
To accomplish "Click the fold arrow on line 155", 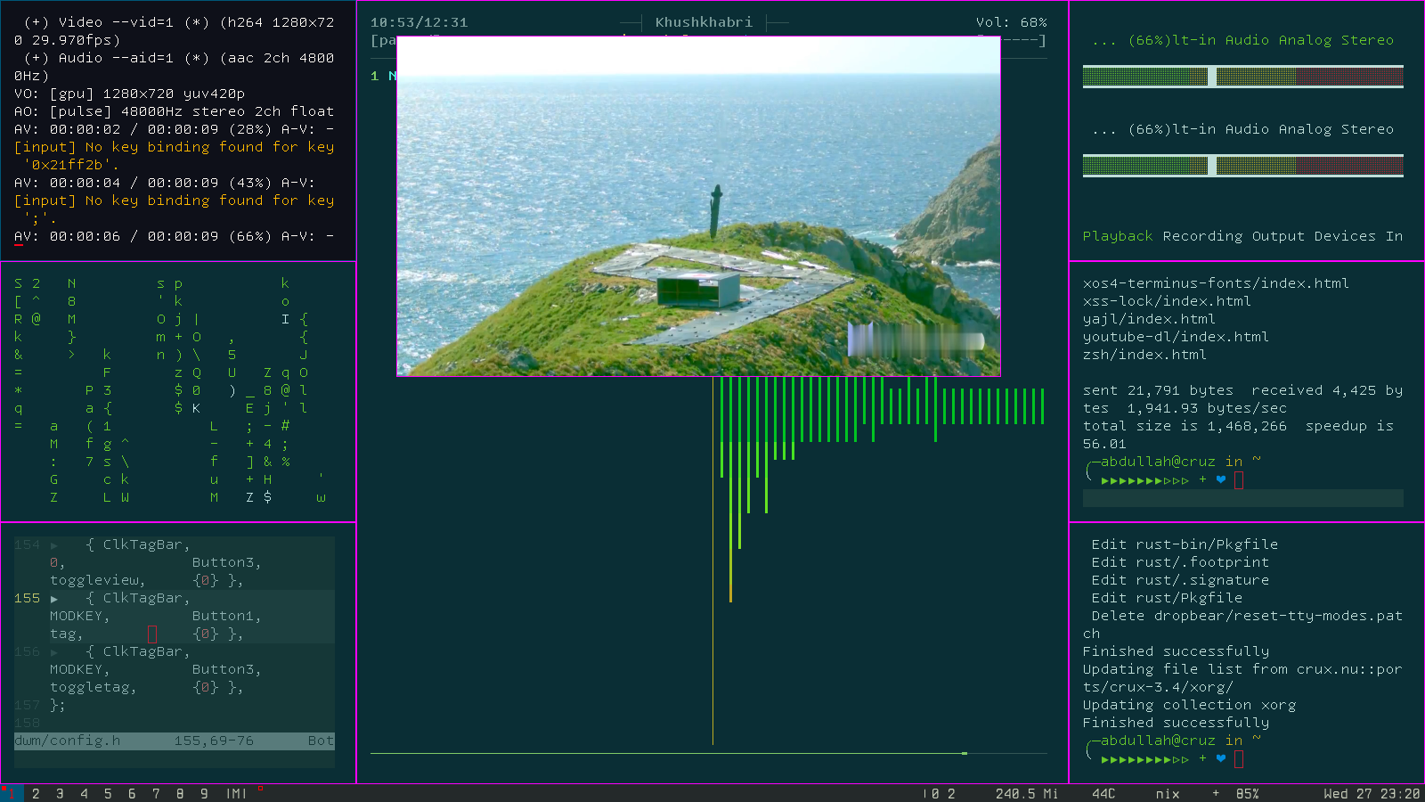I will pyautogui.click(x=54, y=599).
